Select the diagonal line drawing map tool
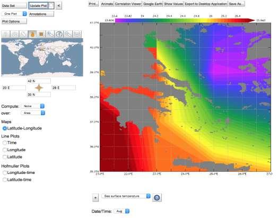 (23, 34)
